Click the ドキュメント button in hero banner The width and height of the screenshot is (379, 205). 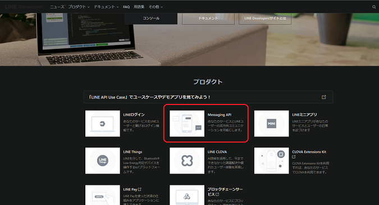click(208, 19)
